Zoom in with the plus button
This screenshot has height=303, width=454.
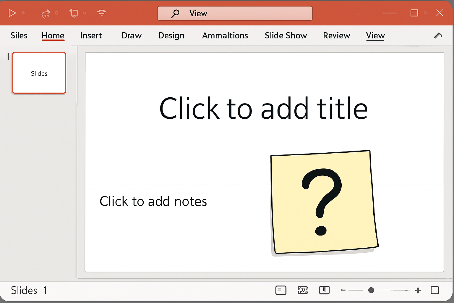click(x=418, y=290)
